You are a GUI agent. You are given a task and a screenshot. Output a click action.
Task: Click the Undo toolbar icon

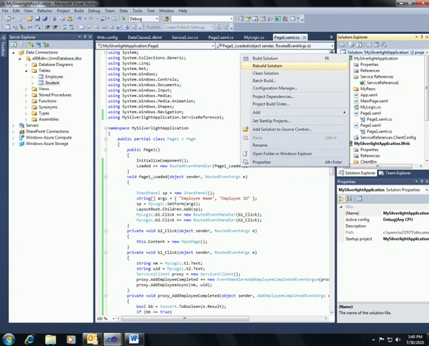79,19
